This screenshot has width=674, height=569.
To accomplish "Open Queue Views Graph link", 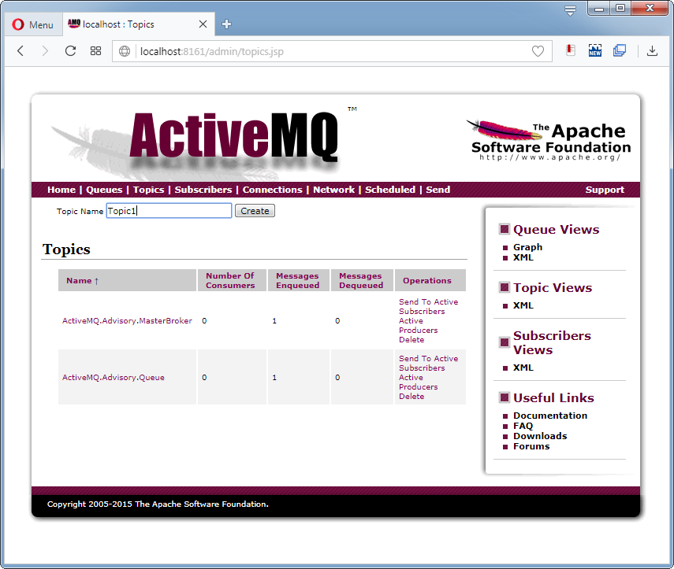I will tap(527, 247).
